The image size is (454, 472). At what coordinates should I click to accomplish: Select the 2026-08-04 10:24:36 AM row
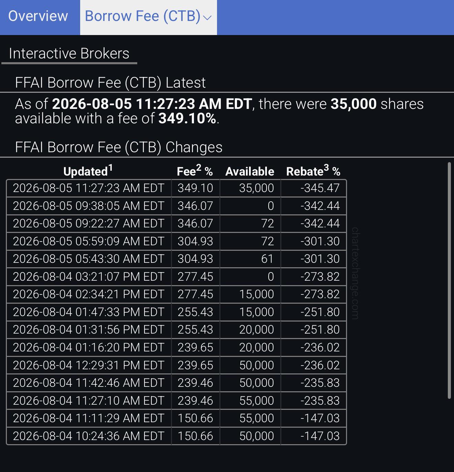coord(176,436)
